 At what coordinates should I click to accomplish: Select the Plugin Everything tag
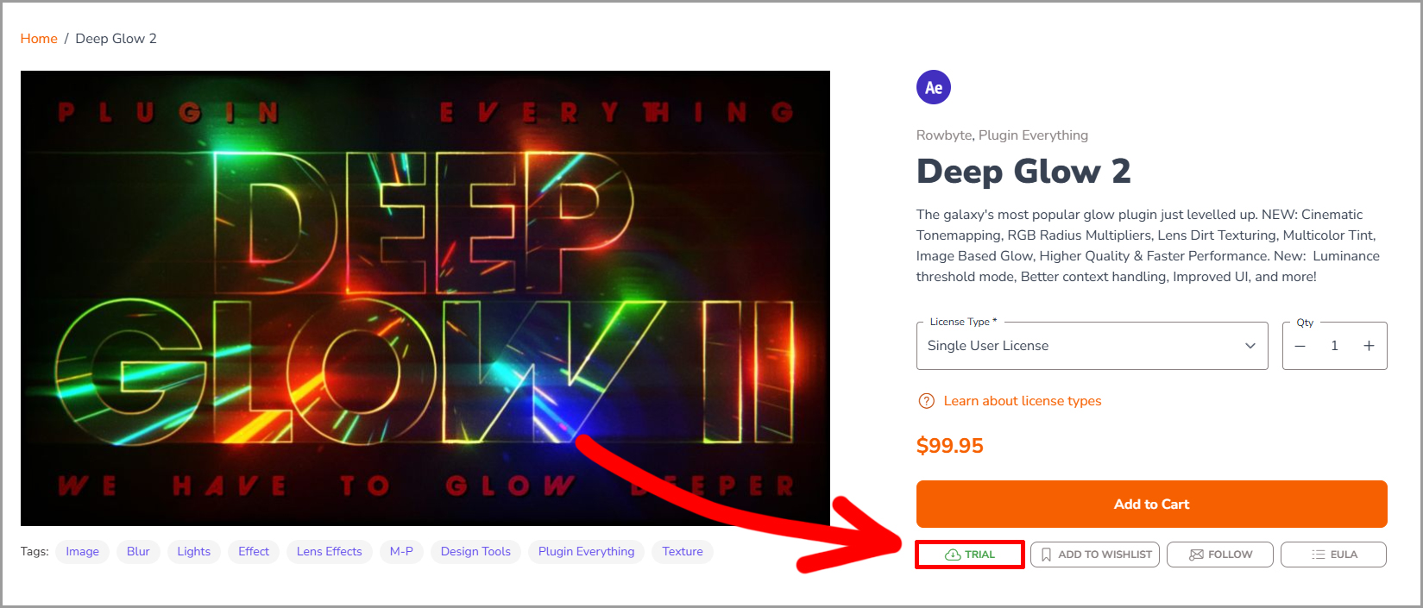586,552
